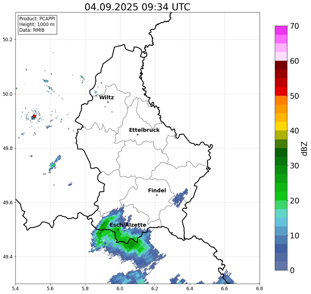Click the 'Product: PCAPPI' text in the info box

(x=37, y=19)
